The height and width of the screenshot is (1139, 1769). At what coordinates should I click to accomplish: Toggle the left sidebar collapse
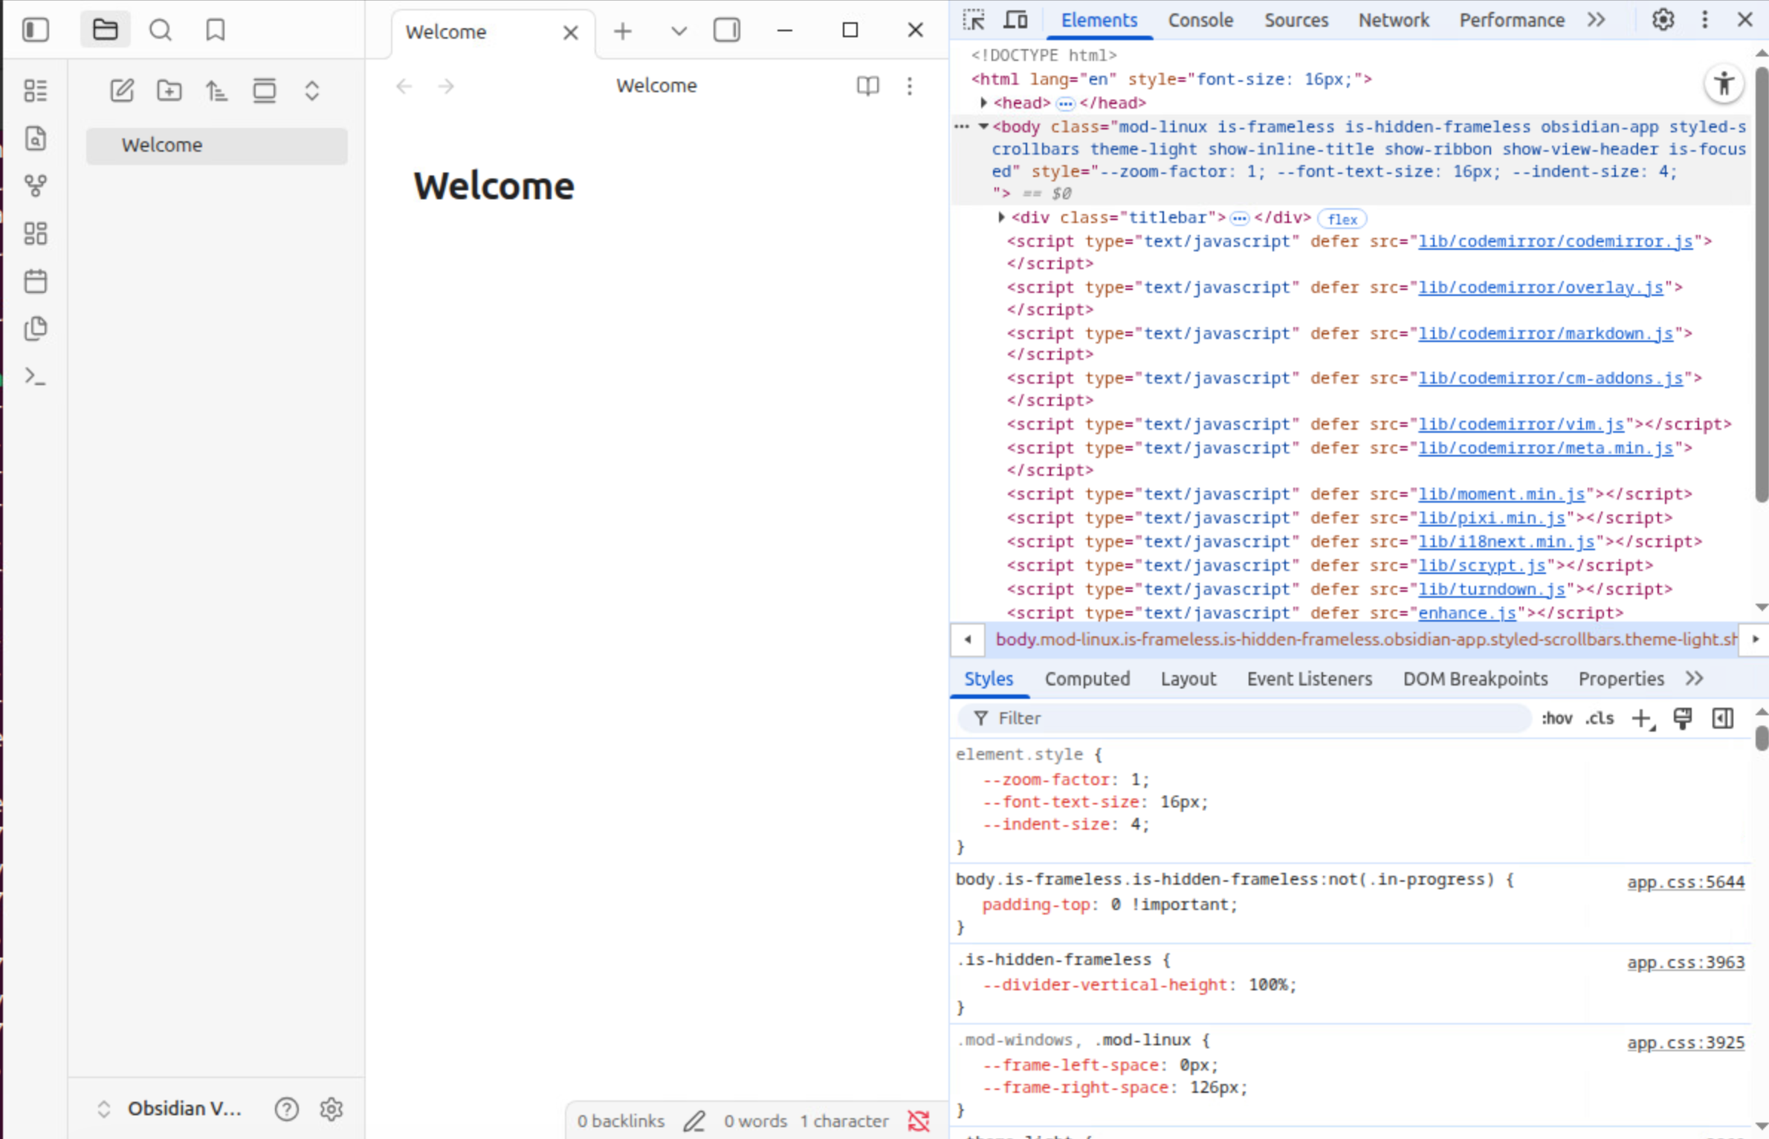point(35,30)
